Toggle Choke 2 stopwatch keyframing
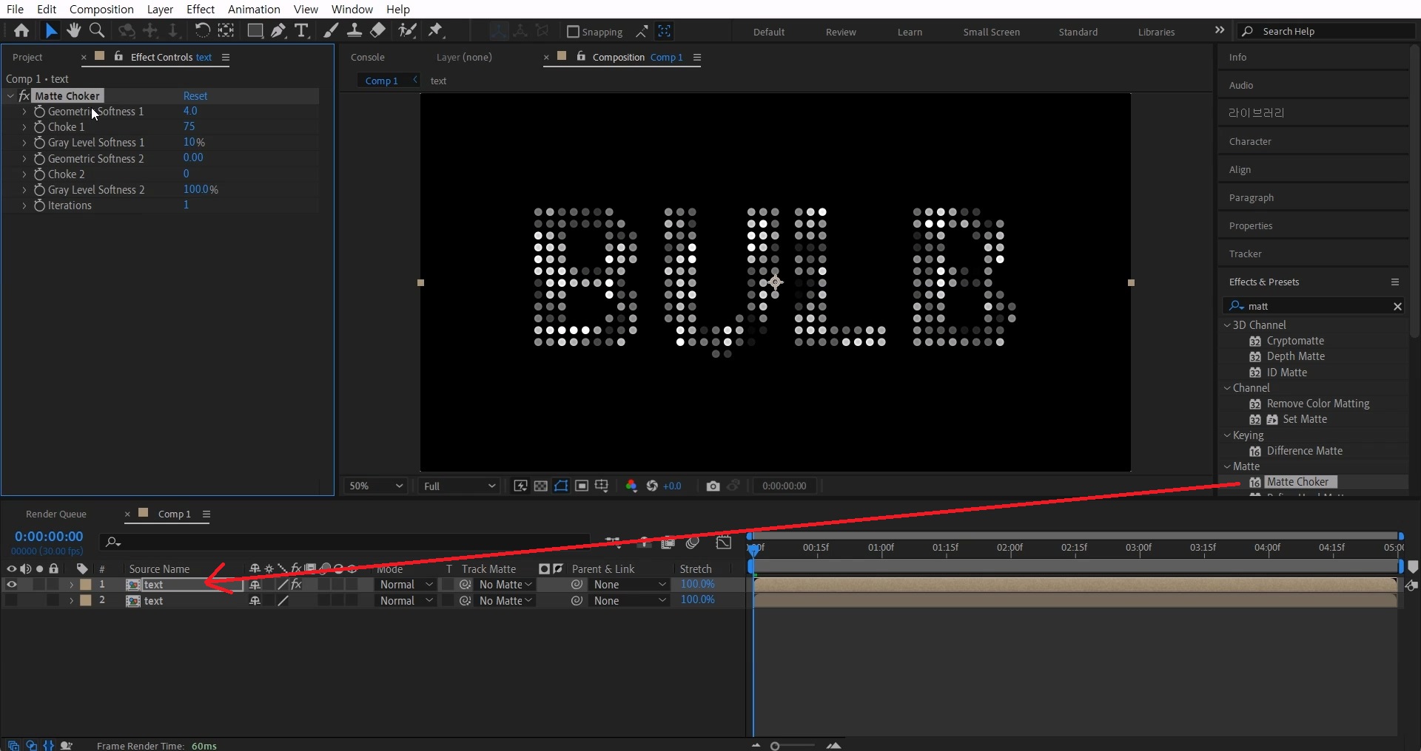 [39, 174]
